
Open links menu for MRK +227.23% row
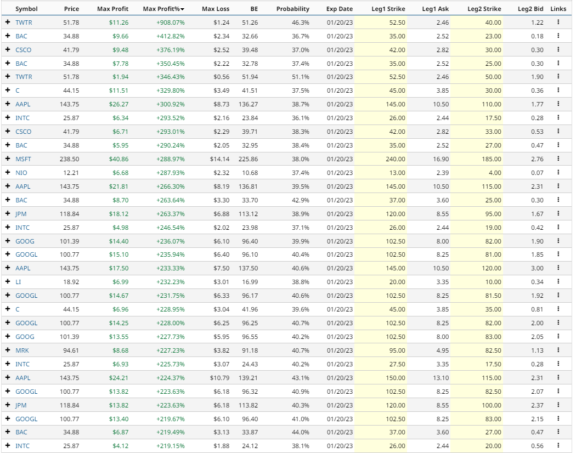coord(558,350)
